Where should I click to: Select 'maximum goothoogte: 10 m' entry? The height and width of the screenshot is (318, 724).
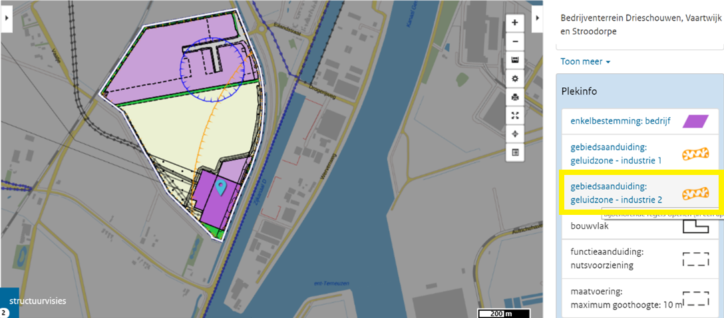coord(626,299)
